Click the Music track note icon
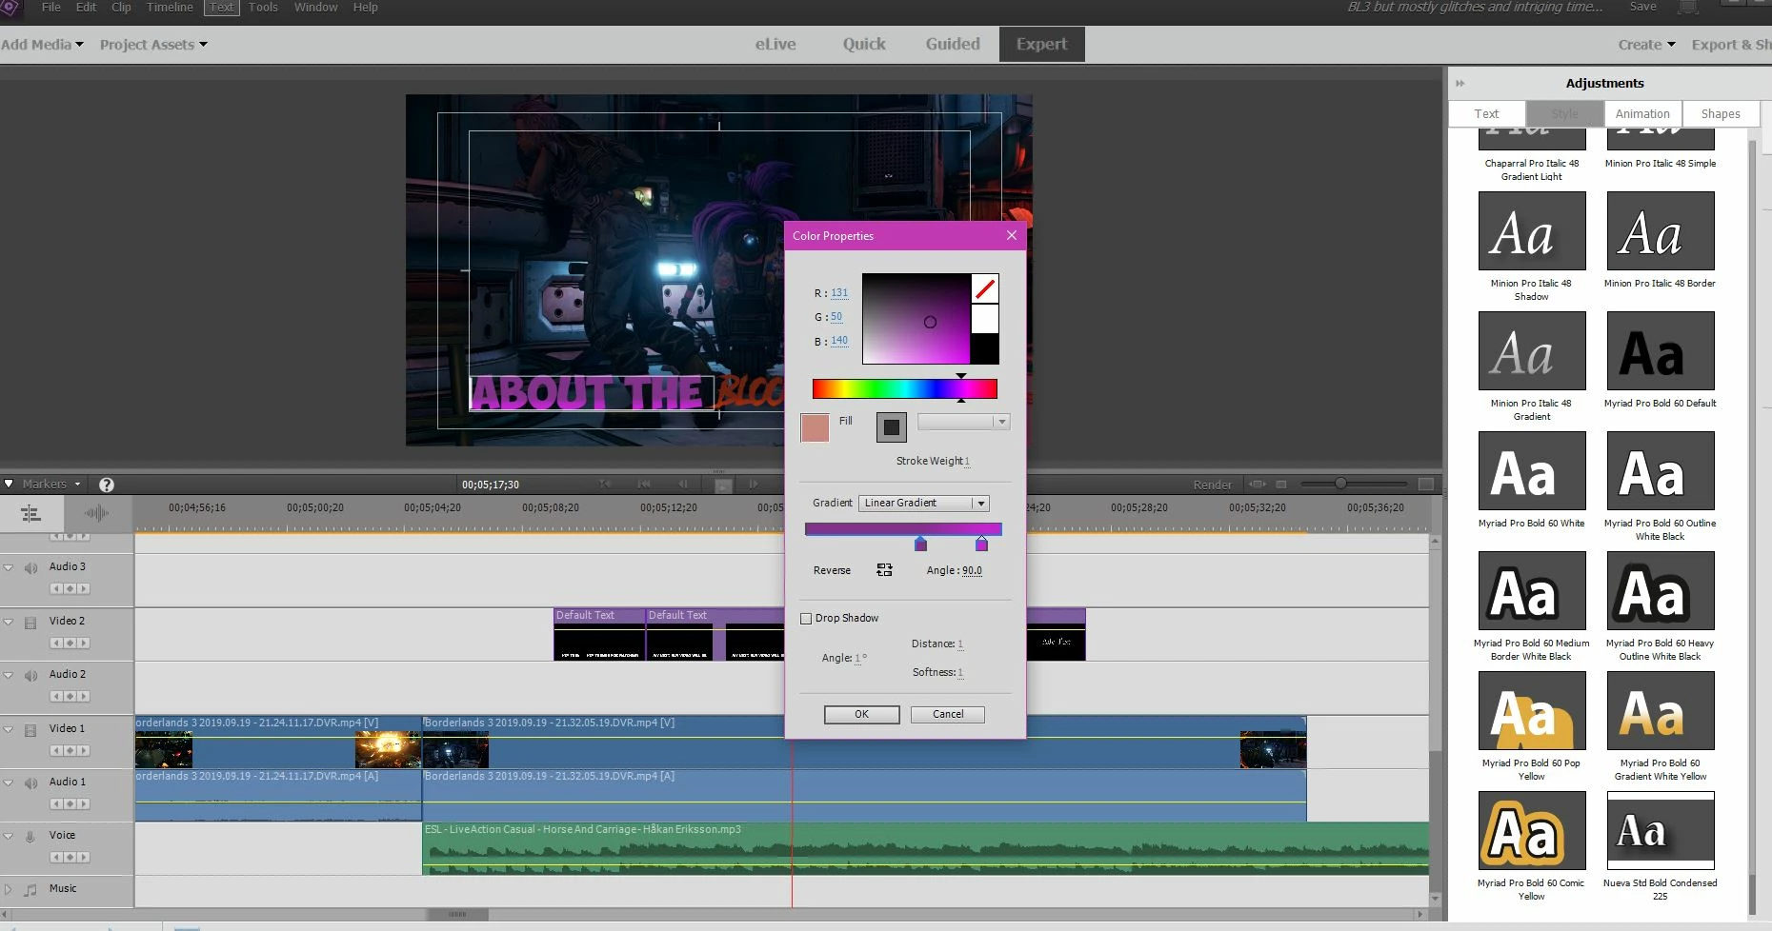 (x=30, y=890)
